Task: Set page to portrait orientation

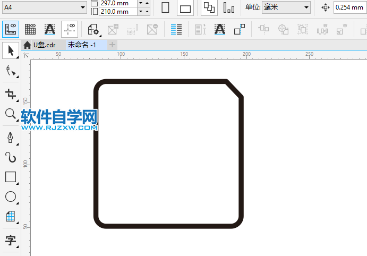Action: click(x=166, y=7)
